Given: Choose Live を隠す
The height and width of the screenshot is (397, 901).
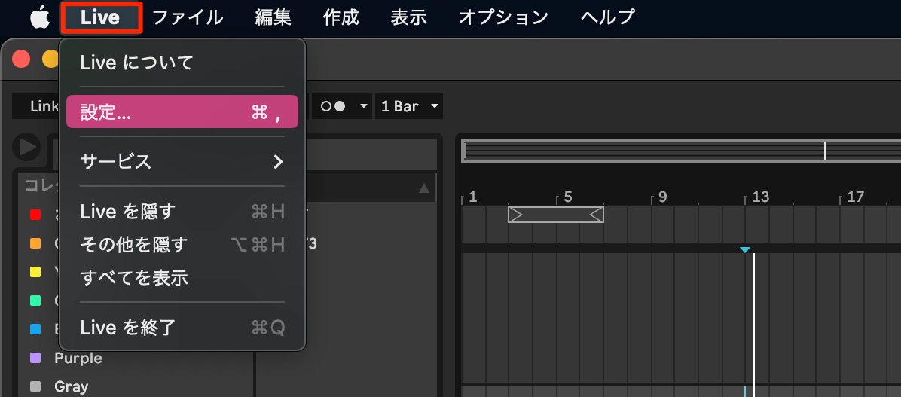Looking at the screenshot, I should tap(182, 212).
